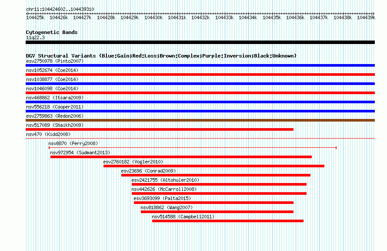This screenshot has width=387, height=251.
Task: Click the red bar under esv2760182
Action: tap(214, 166)
